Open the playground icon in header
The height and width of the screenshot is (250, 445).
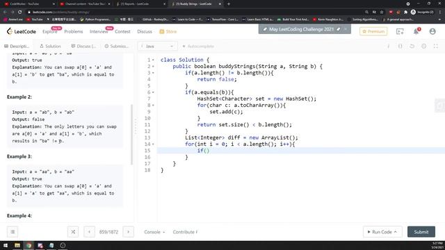pyautogui.click(x=400, y=31)
